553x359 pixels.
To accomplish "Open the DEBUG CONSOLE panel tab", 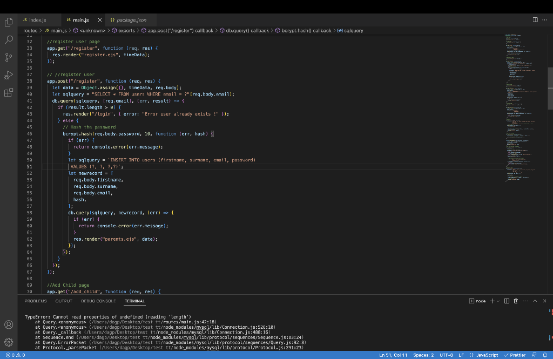I will [x=98, y=301].
